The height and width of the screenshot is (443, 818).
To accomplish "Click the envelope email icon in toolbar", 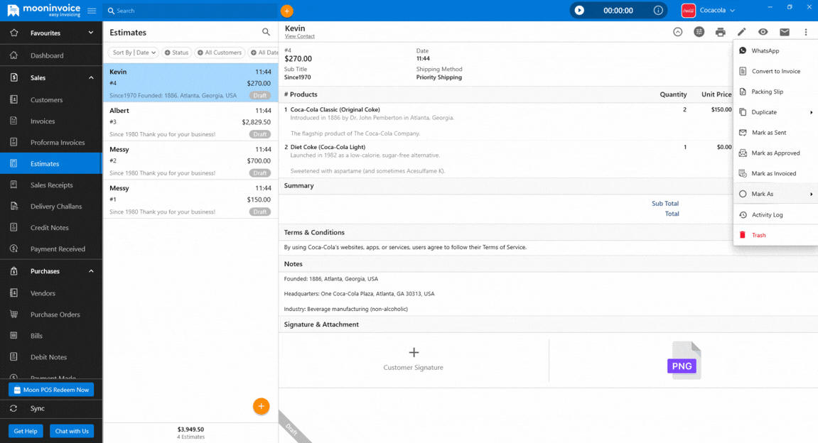I will 784,32.
